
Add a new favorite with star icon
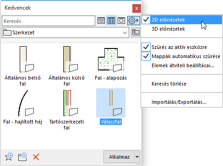pos(9,157)
